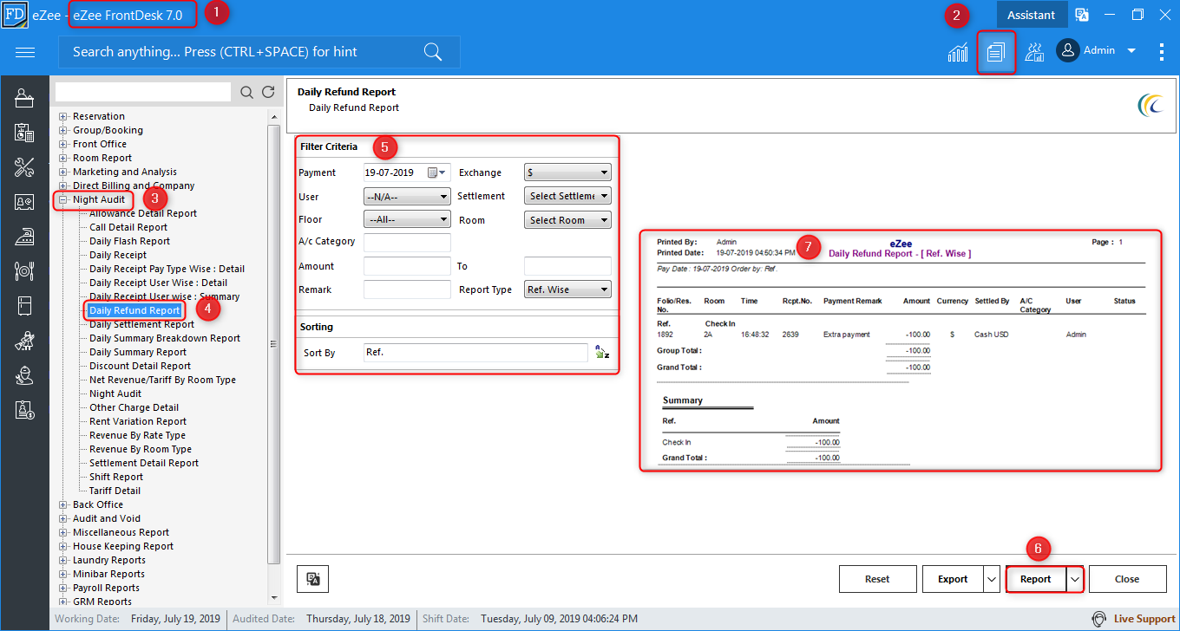
Task: Open the Select Room dropdown
Action: [567, 220]
